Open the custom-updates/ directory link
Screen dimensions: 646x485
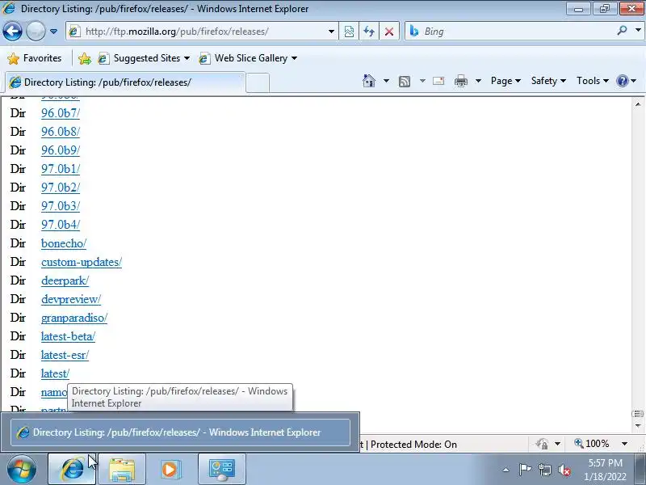[82, 262]
